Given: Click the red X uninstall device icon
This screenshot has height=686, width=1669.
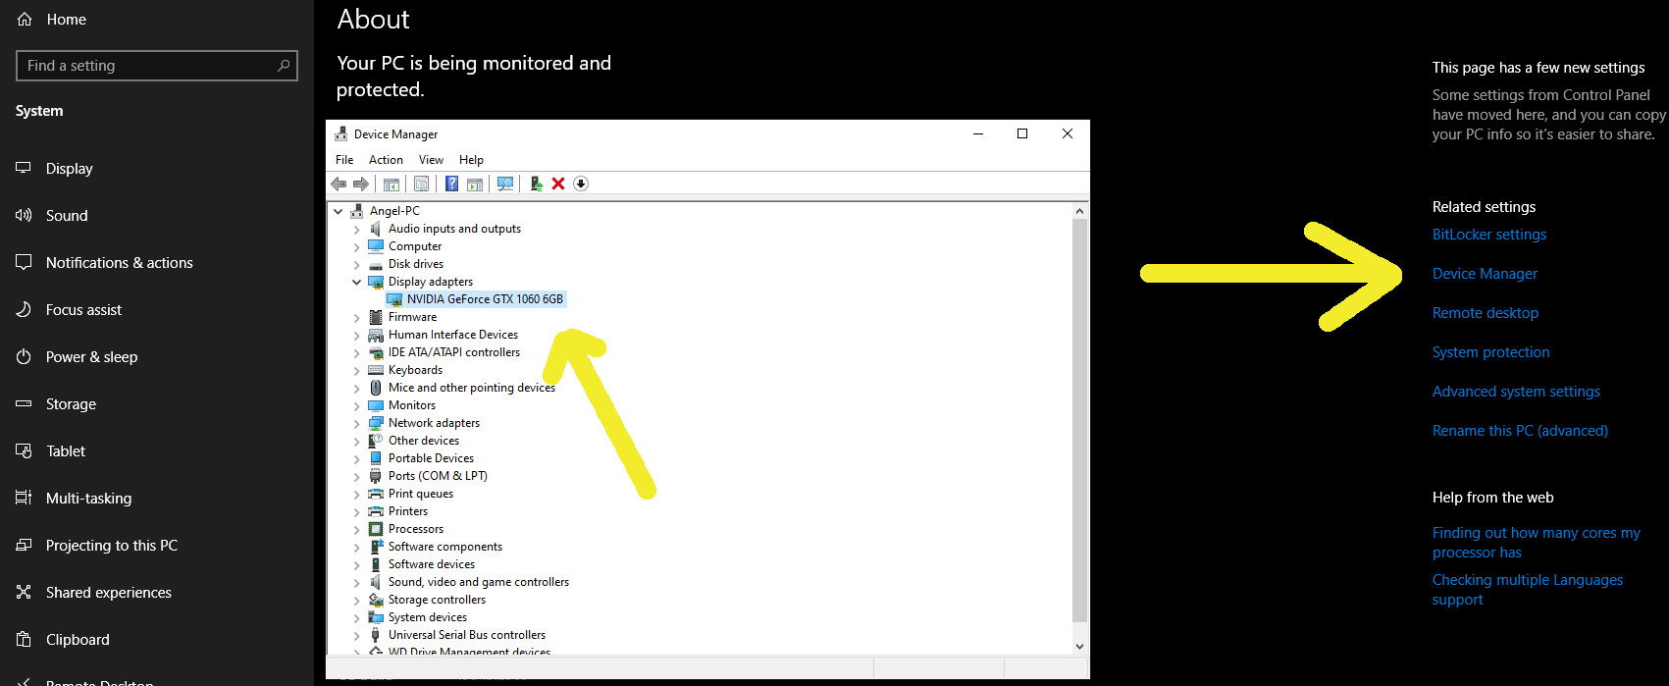Looking at the screenshot, I should pyautogui.click(x=558, y=184).
